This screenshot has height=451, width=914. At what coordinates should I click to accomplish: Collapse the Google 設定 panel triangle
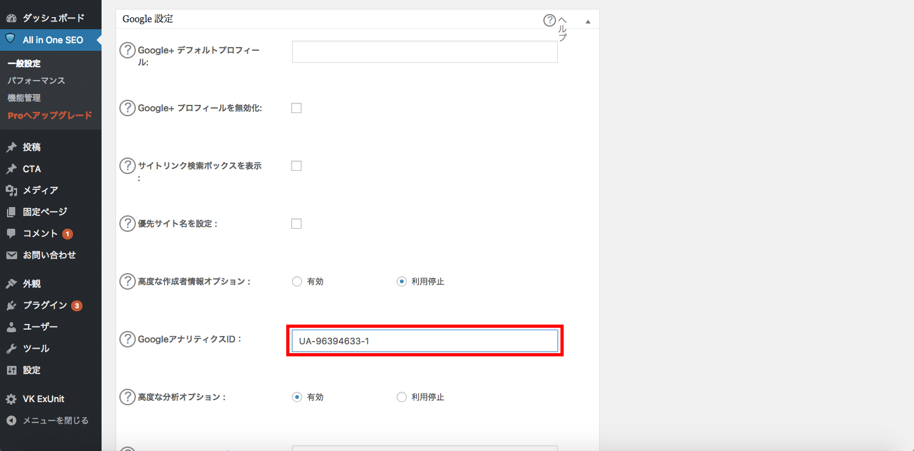click(588, 21)
